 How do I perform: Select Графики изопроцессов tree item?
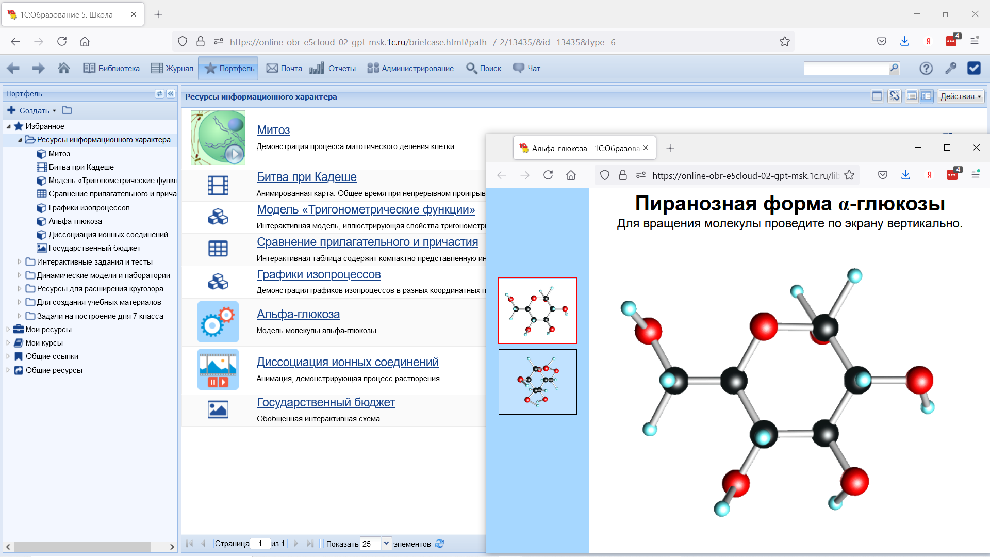click(x=89, y=208)
